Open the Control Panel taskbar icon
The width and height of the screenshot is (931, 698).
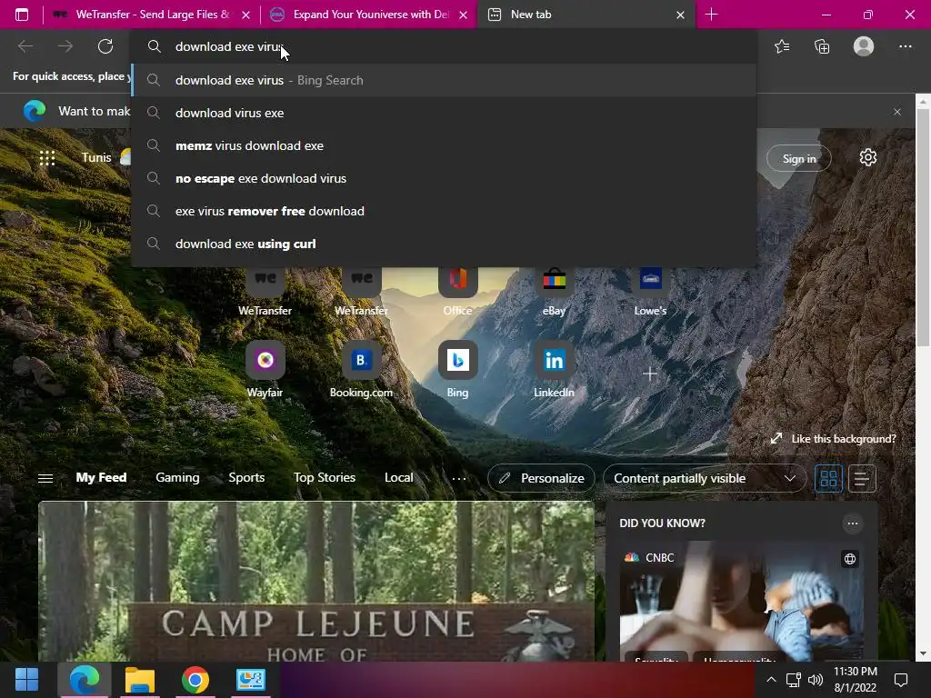251,680
